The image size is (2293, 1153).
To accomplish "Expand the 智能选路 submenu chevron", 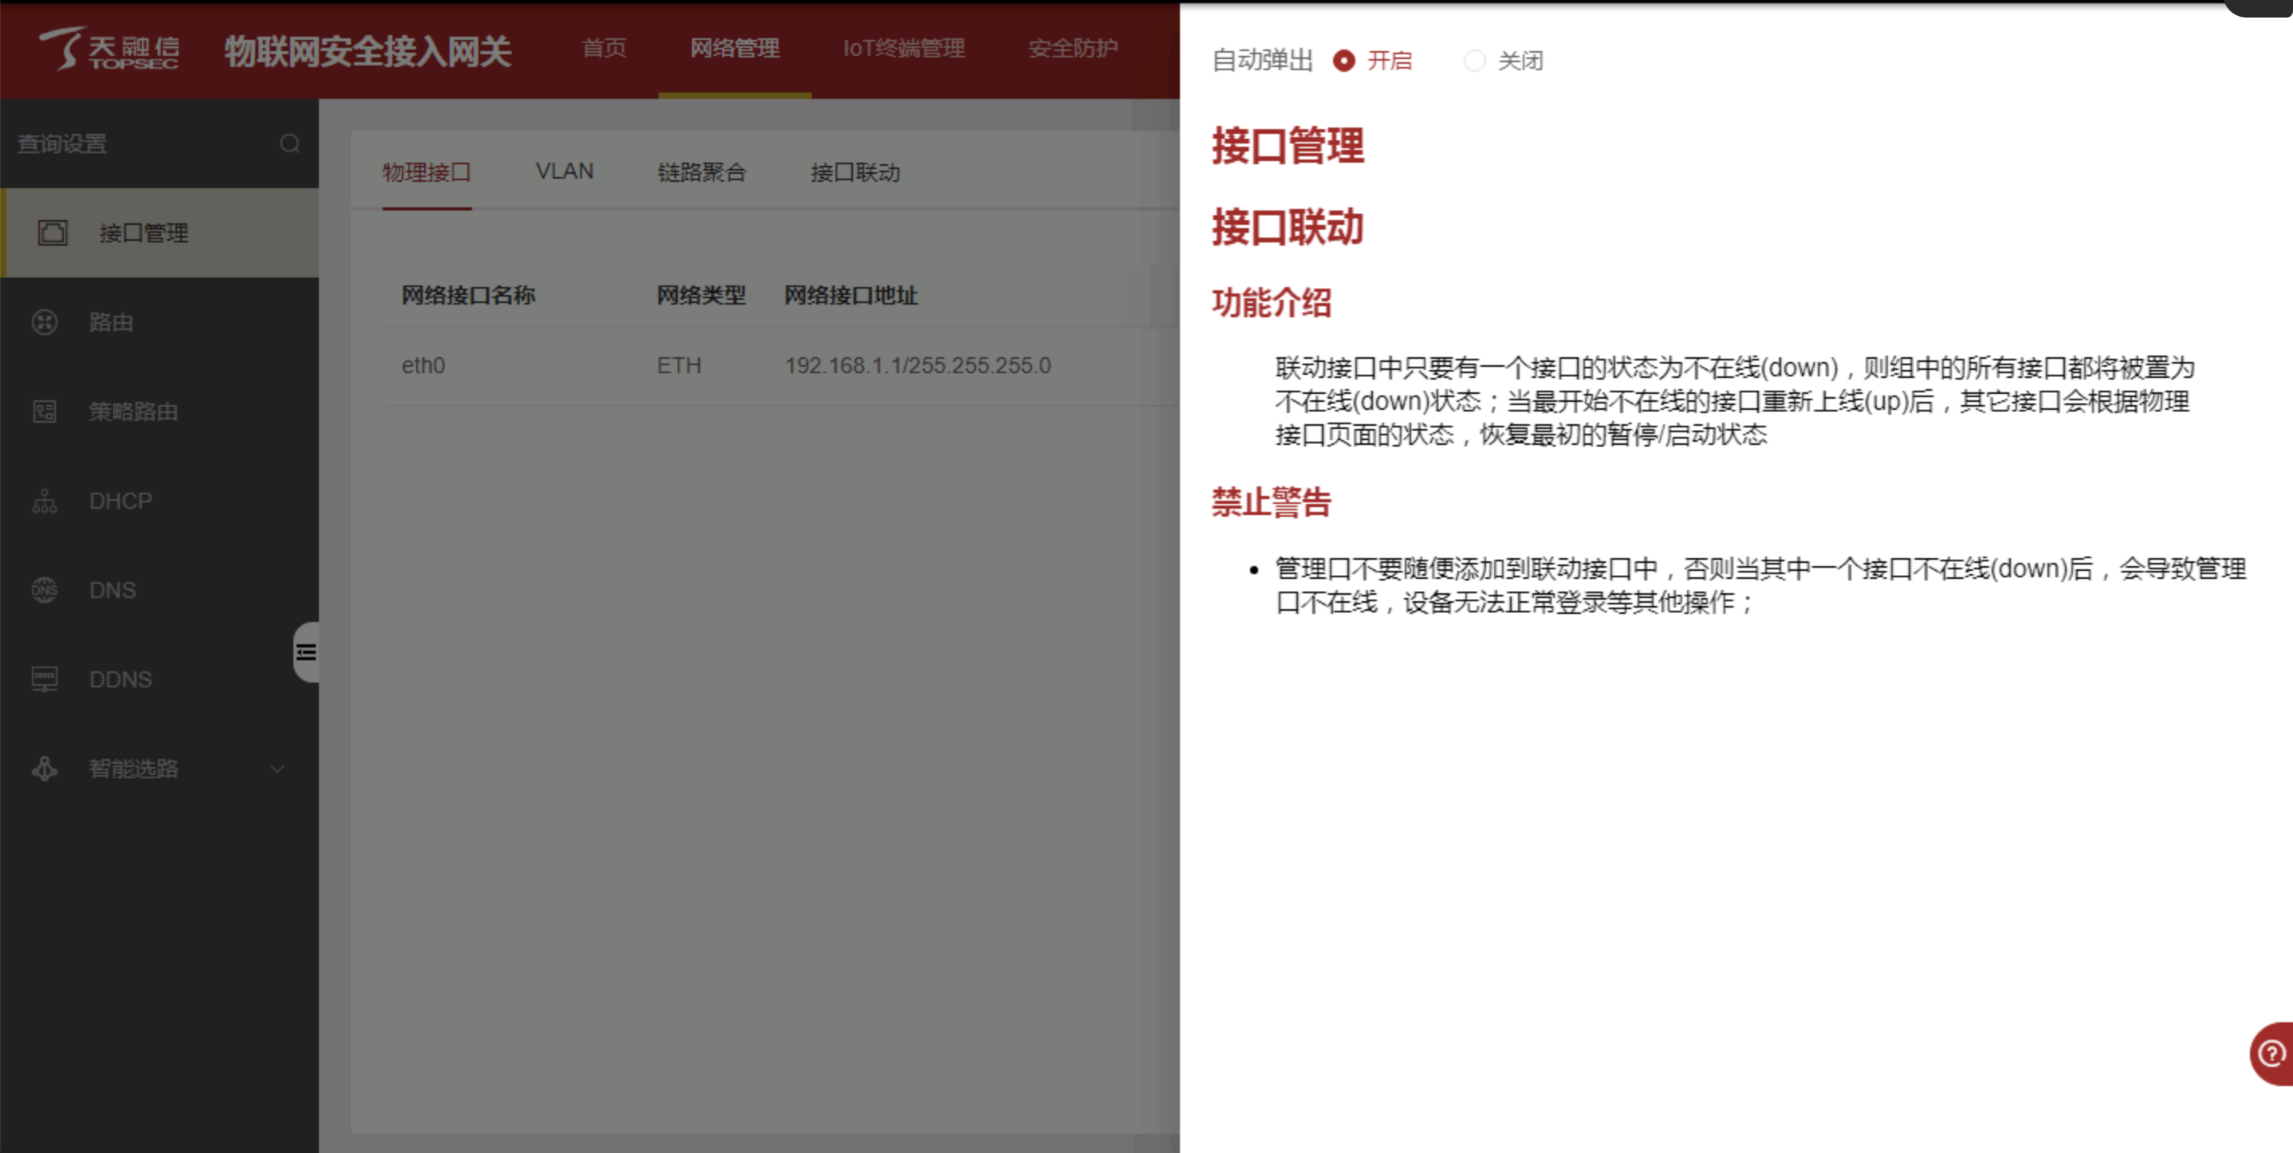I will coord(277,769).
